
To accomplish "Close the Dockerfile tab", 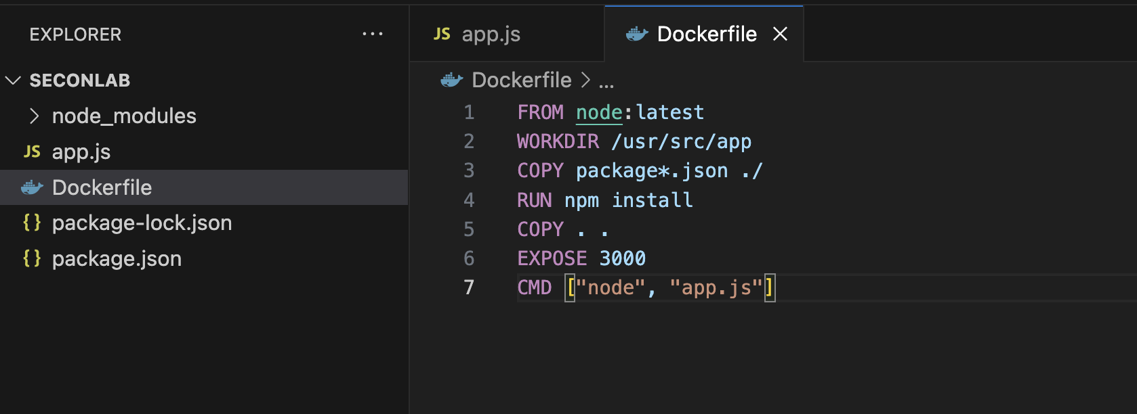I will coord(781,34).
